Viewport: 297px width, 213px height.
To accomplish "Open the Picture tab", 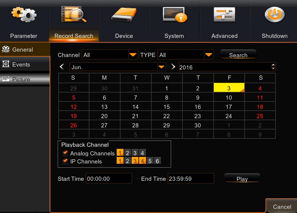I will [25, 79].
